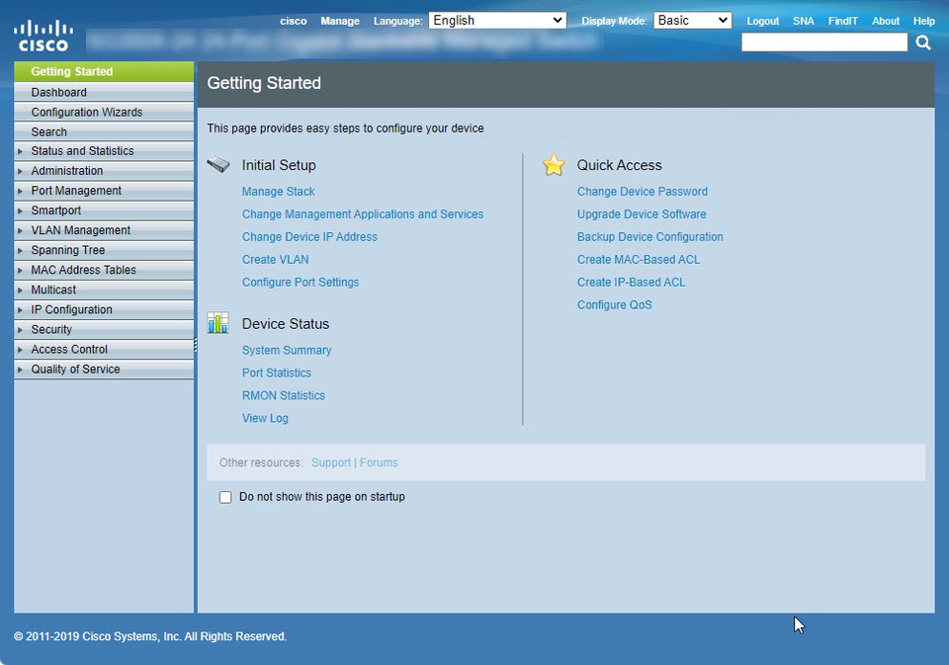
Task: Open Change Device Password link
Action: [x=643, y=192]
